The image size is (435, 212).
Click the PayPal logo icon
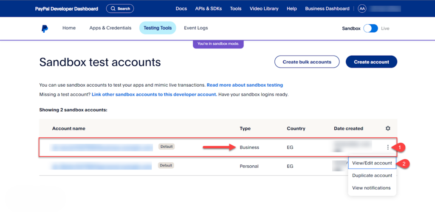point(45,28)
